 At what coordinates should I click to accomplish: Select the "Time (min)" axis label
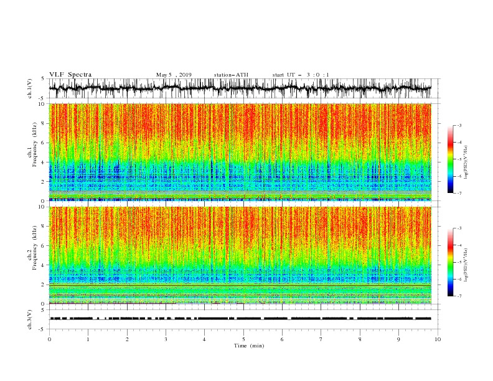pos(249,346)
